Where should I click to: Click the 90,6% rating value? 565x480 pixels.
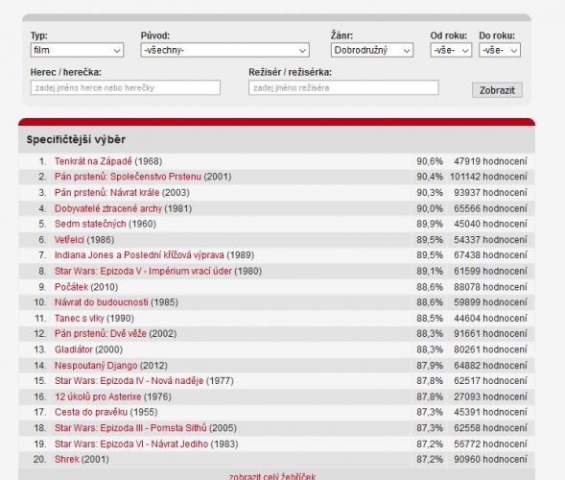click(x=430, y=161)
